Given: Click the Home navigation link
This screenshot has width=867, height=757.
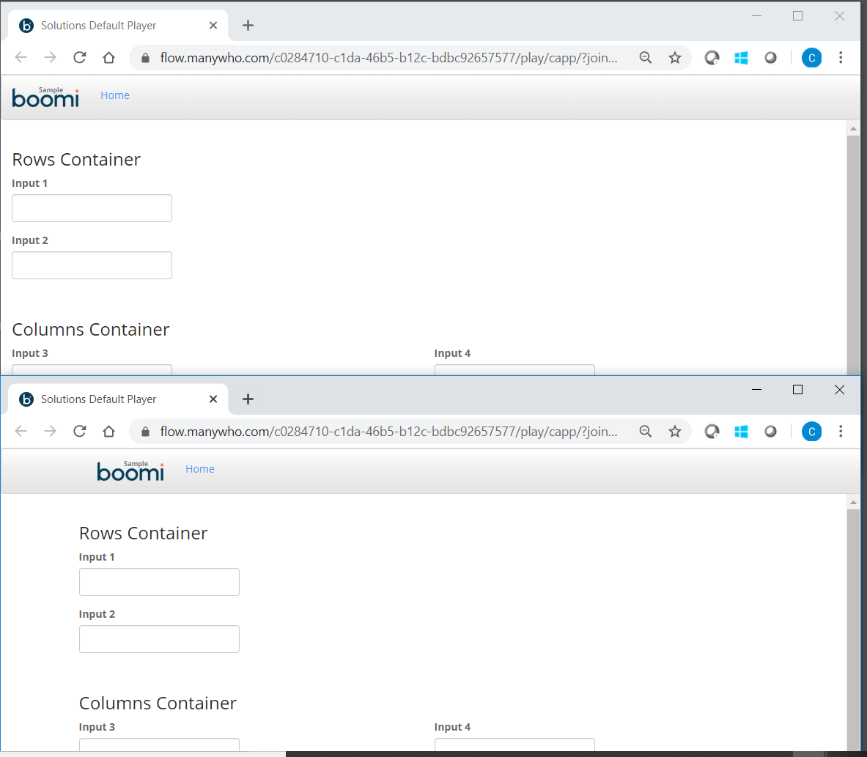Looking at the screenshot, I should point(199,468).
